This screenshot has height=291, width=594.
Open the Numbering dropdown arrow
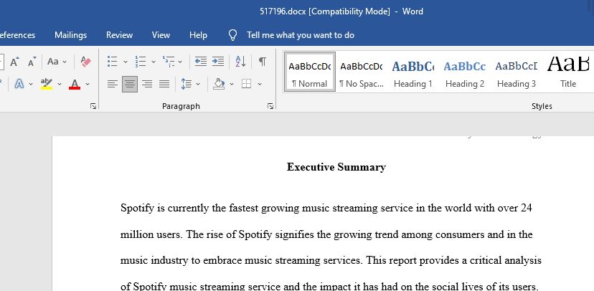pos(154,62)
